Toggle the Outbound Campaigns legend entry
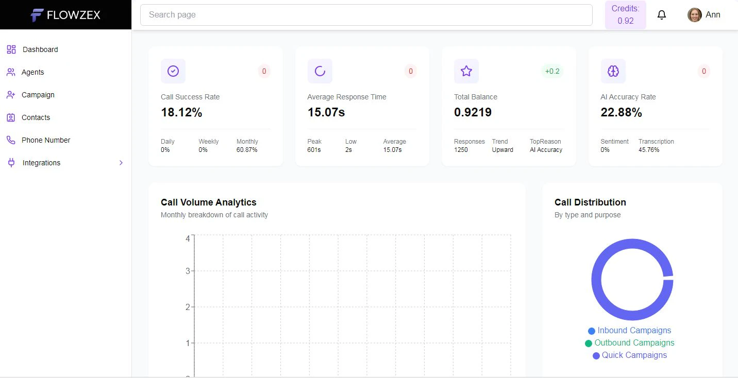Screen dimensions: 738x378 coord(629,342)
